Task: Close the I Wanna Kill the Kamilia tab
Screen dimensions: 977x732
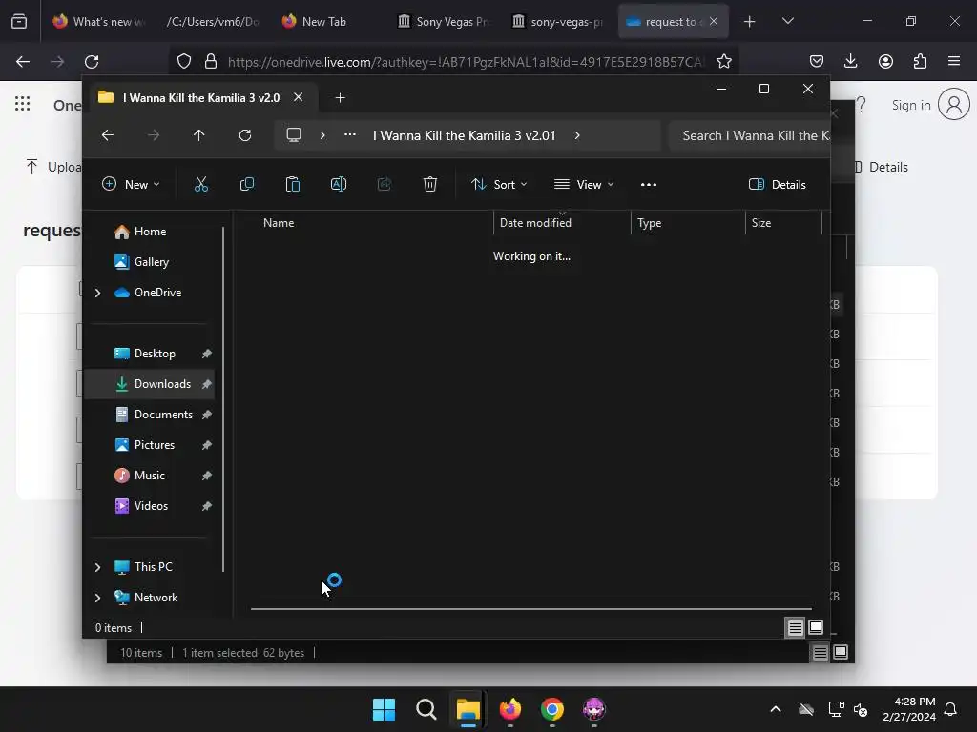Action: (299, 98)
